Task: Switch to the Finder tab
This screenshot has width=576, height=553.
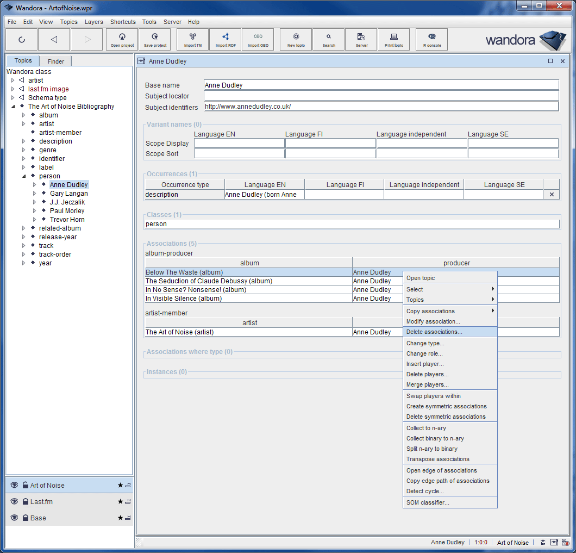Action: tap(55, 61)
